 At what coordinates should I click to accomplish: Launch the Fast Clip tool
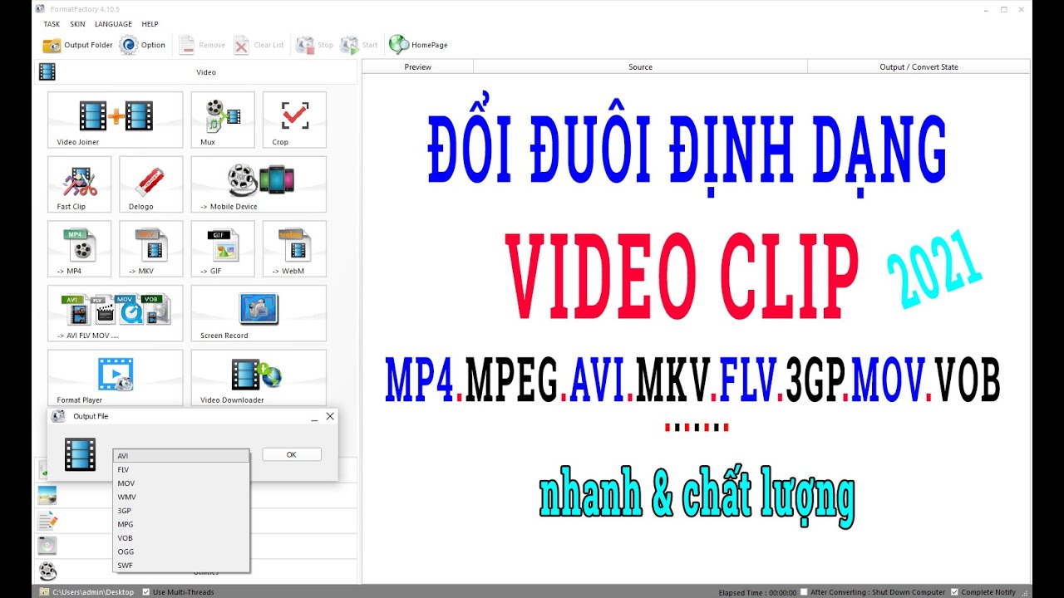click(80, 184)
